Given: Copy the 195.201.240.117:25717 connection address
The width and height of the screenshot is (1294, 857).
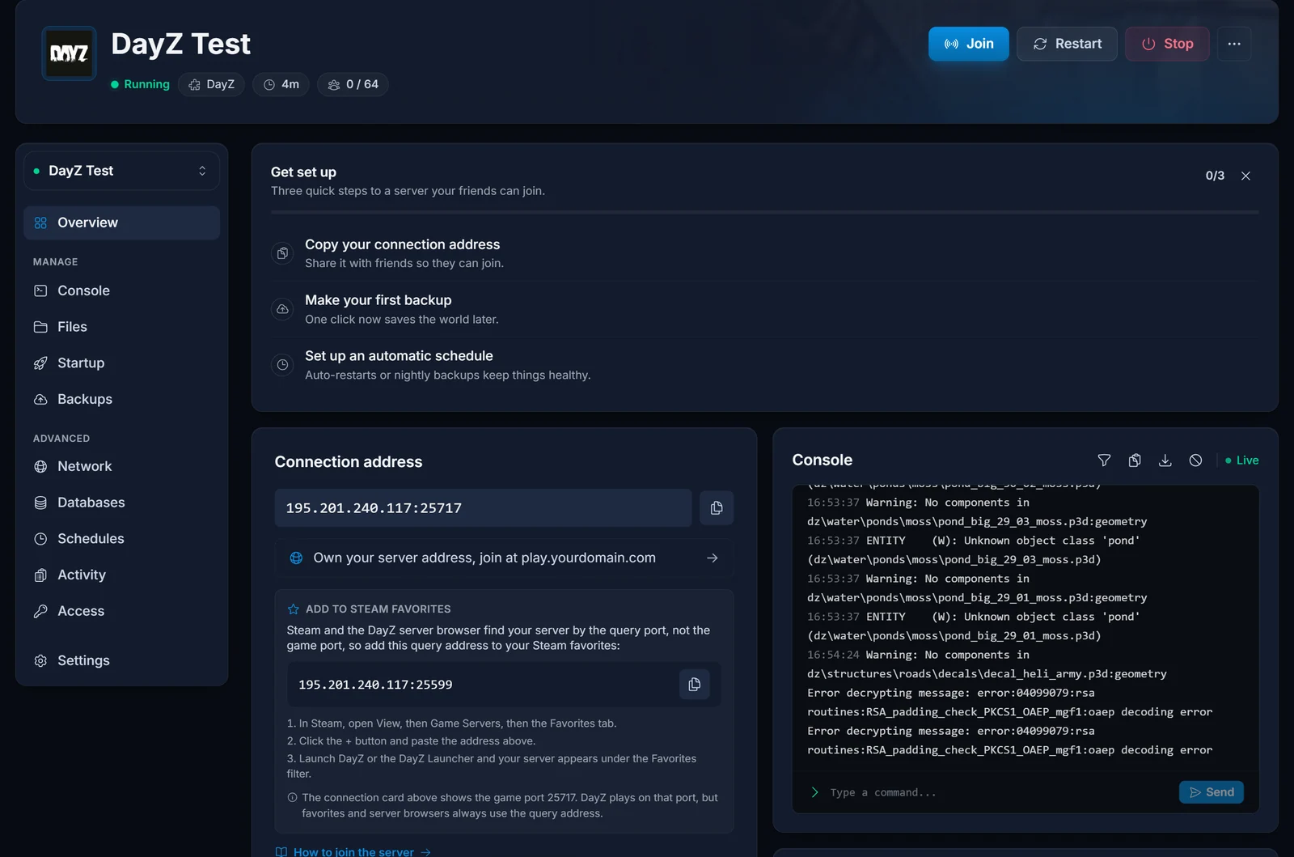Looking at the screenshot, I should point(717,508).
